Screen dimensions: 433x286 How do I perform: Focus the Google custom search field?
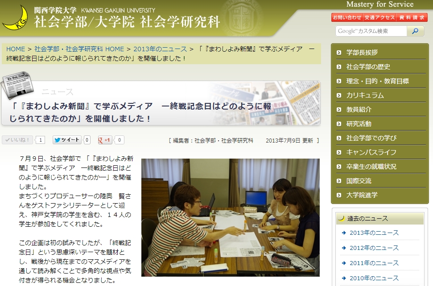pyautogui.click(x=371, y=31)
